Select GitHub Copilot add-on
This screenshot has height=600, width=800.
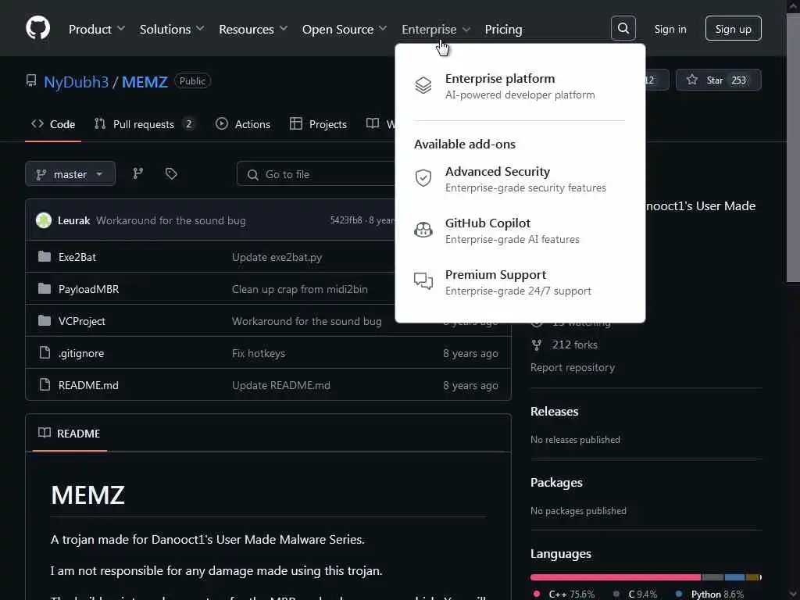coord(520,230)
